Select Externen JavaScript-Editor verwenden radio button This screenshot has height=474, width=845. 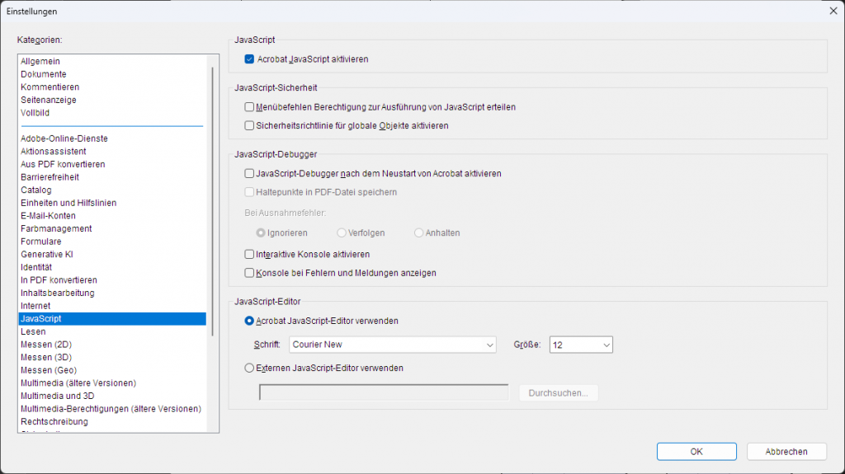coord(249,368)
